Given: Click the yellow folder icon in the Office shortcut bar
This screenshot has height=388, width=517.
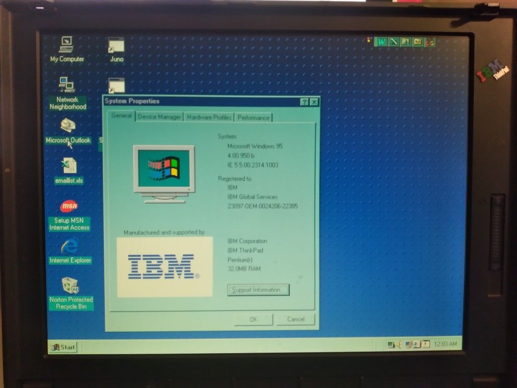Looking at the screenshot, I should [x=418, y=42].
